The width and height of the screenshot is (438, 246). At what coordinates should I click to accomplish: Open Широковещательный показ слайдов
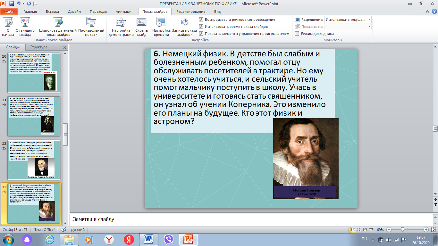point(58,27)
